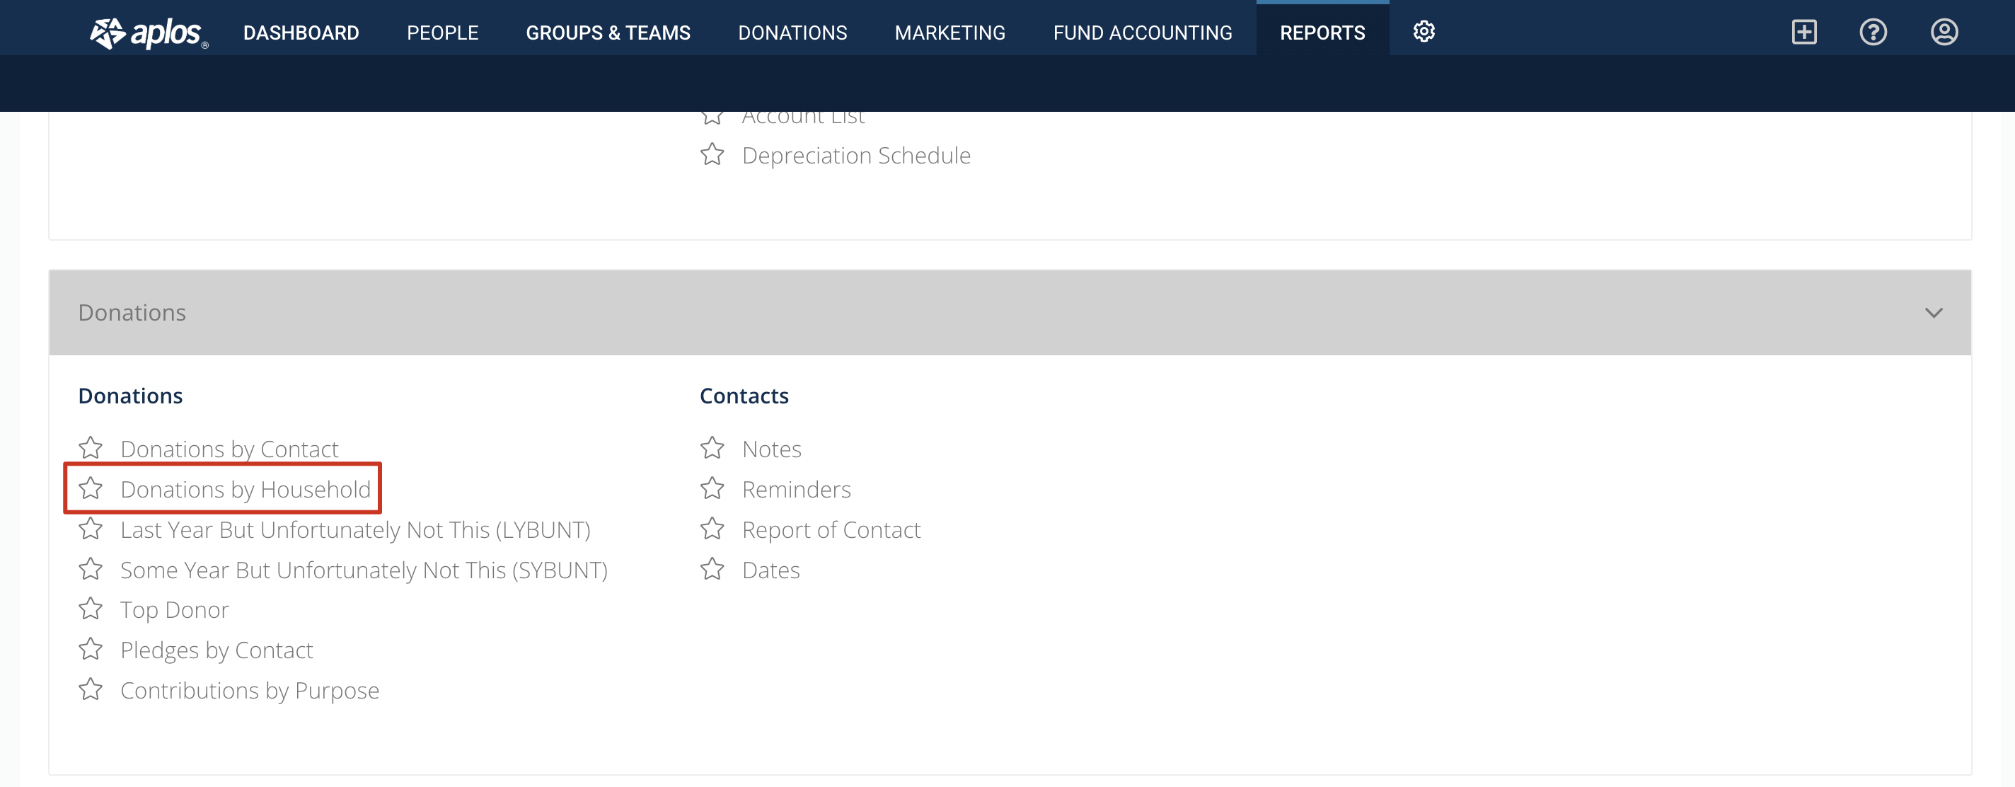This screenshot has height=787, width=2015.
Task: Star the Pledges by Contact report
Action: point(91,649)
